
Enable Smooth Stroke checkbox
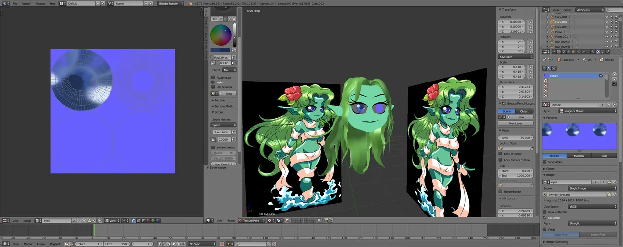(213, 148)
